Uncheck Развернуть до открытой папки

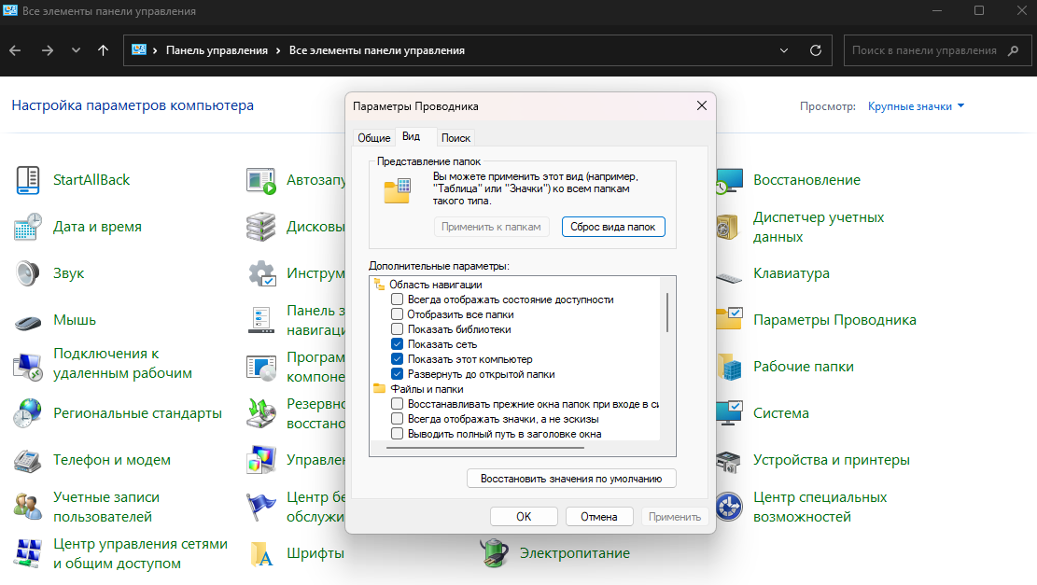(x=397, y=374)
